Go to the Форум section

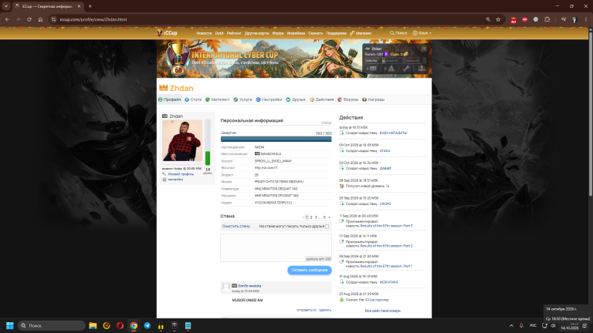278,33
